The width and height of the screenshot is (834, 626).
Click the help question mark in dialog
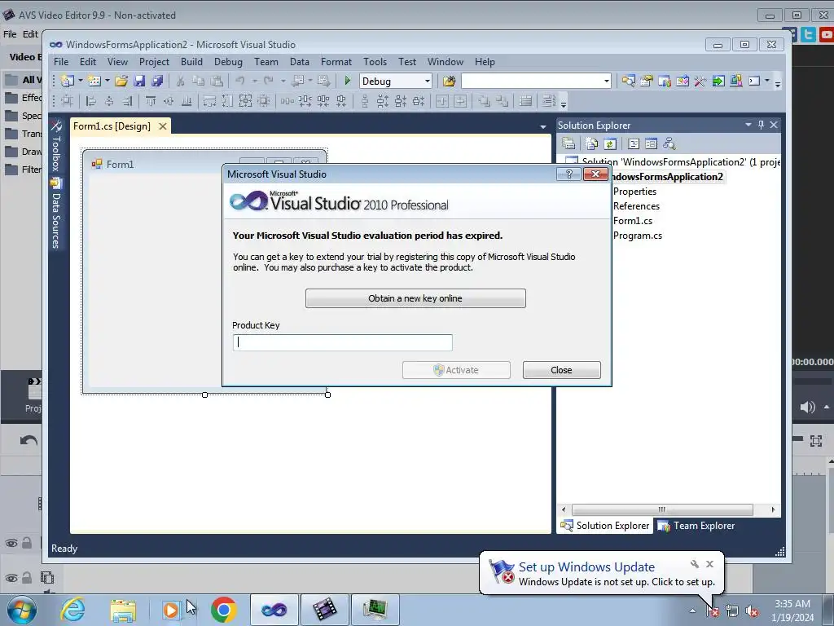[568, 174]
